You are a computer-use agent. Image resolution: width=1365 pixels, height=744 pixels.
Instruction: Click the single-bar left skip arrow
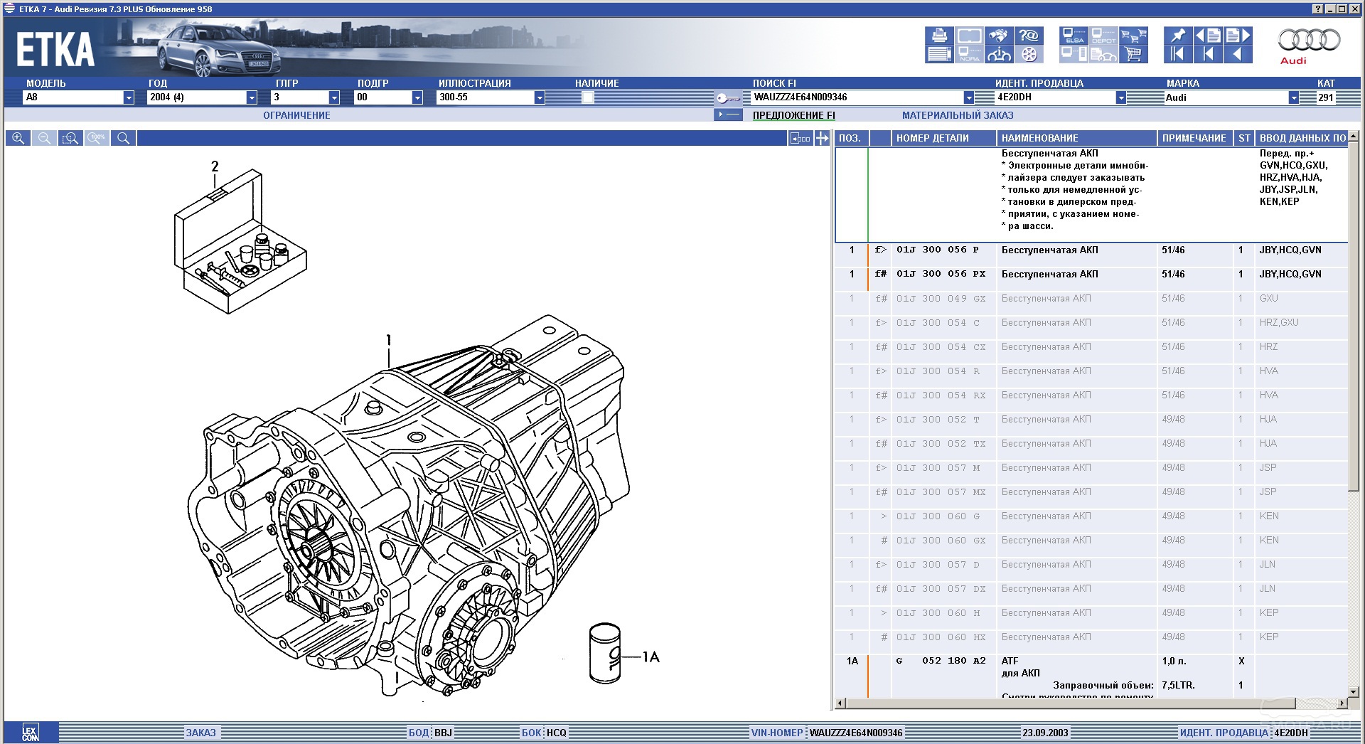tap(1208, 54)
